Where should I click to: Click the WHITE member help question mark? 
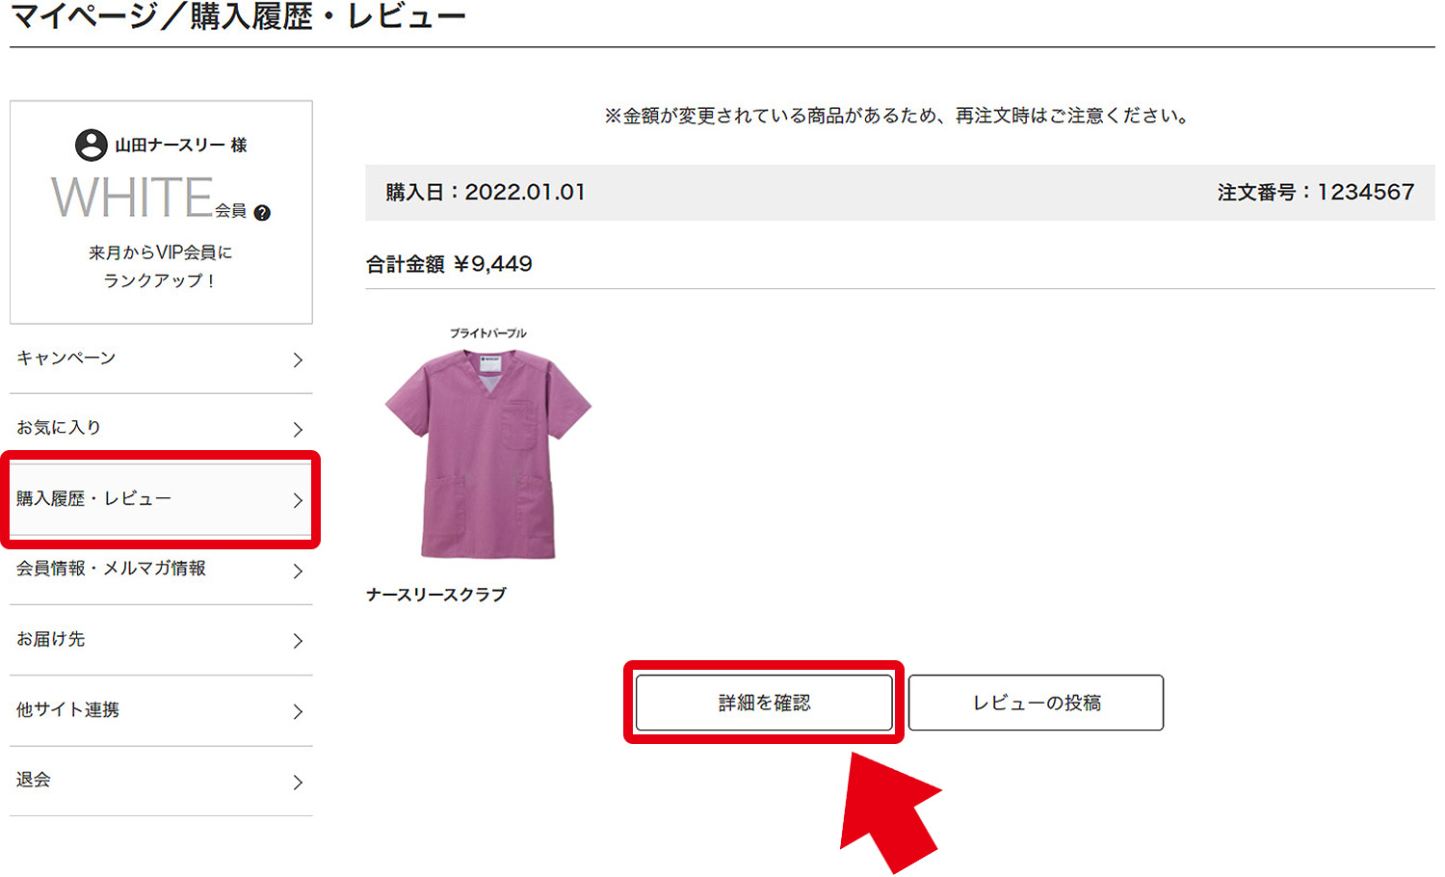click(262, 213)
